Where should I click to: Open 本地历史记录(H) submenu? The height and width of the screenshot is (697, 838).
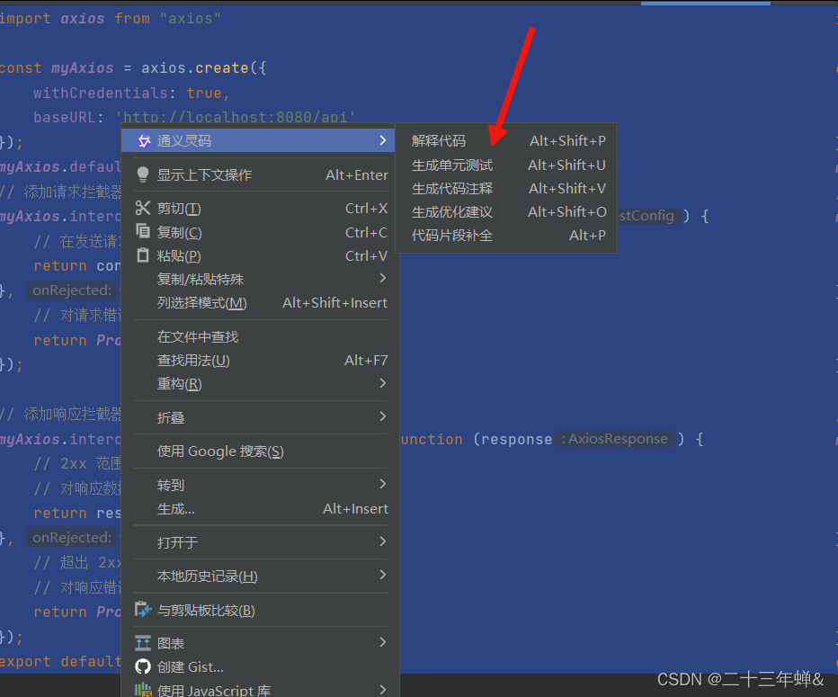click(x=258, y=576)
